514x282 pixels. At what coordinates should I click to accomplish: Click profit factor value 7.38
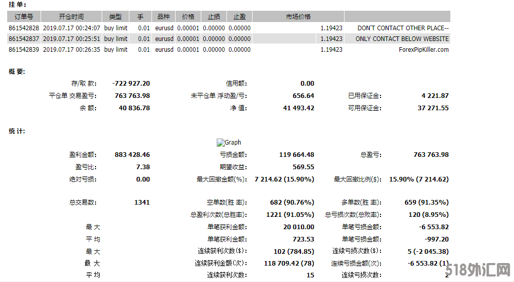click(143, 167)
